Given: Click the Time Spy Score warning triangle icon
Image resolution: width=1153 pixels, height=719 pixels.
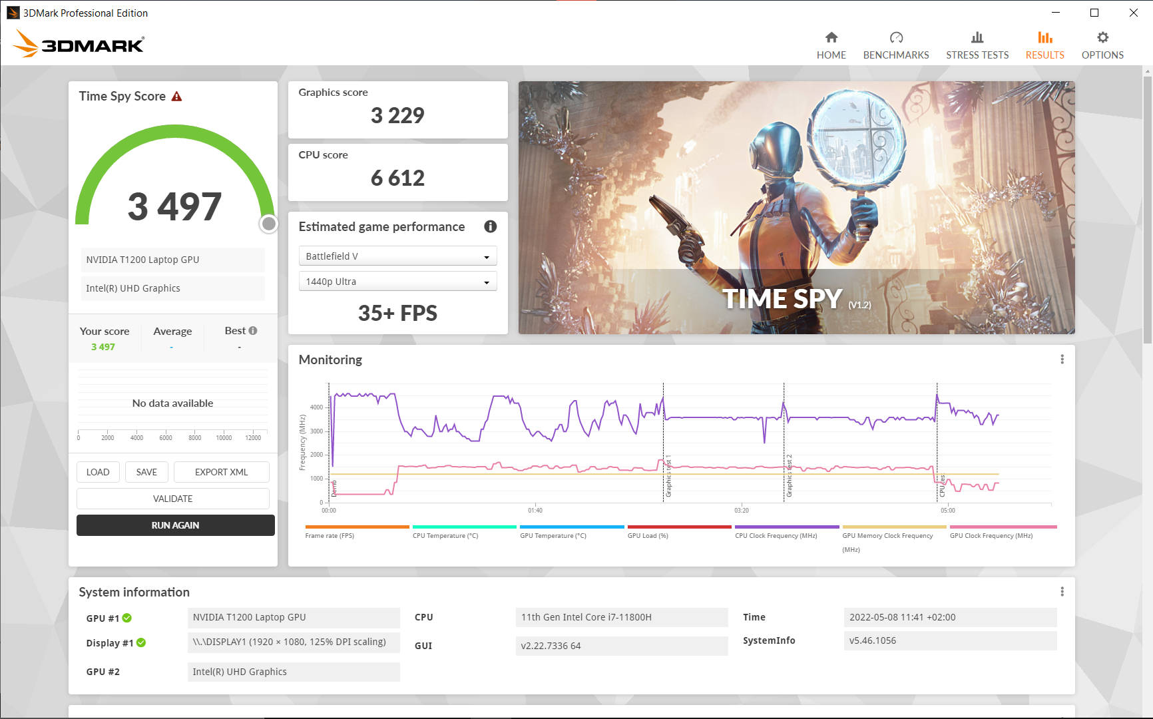Looking at the screenshot, I should pyautogui.click(x=176, y=97).
